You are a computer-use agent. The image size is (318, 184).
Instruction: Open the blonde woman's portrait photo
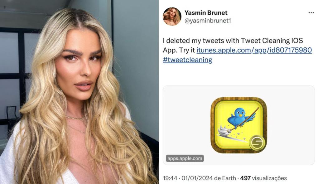(79, 92)
